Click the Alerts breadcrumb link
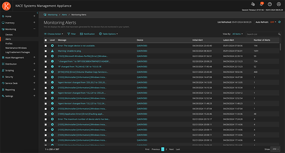The image size is (285, 153). 64,15
